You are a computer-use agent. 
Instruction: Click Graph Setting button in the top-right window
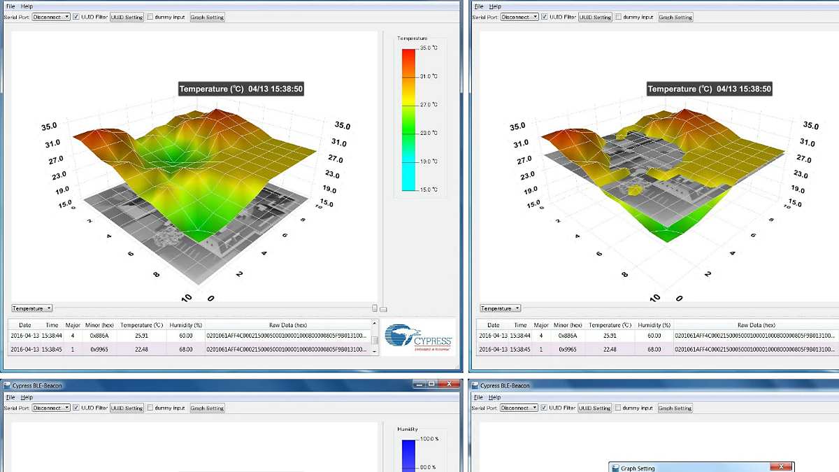coord(675,17)
